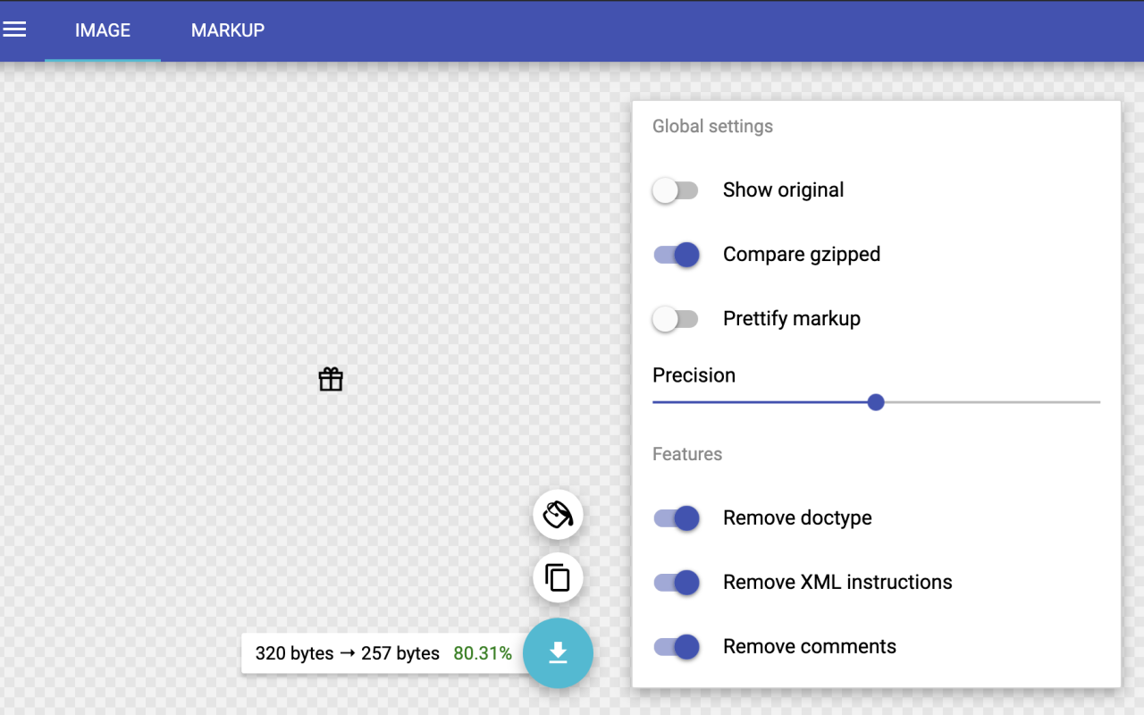Image resolution: width=1144 pixels, height=715 pixels.
Task: Click the Remove comments label text
Action: [809, 647]
